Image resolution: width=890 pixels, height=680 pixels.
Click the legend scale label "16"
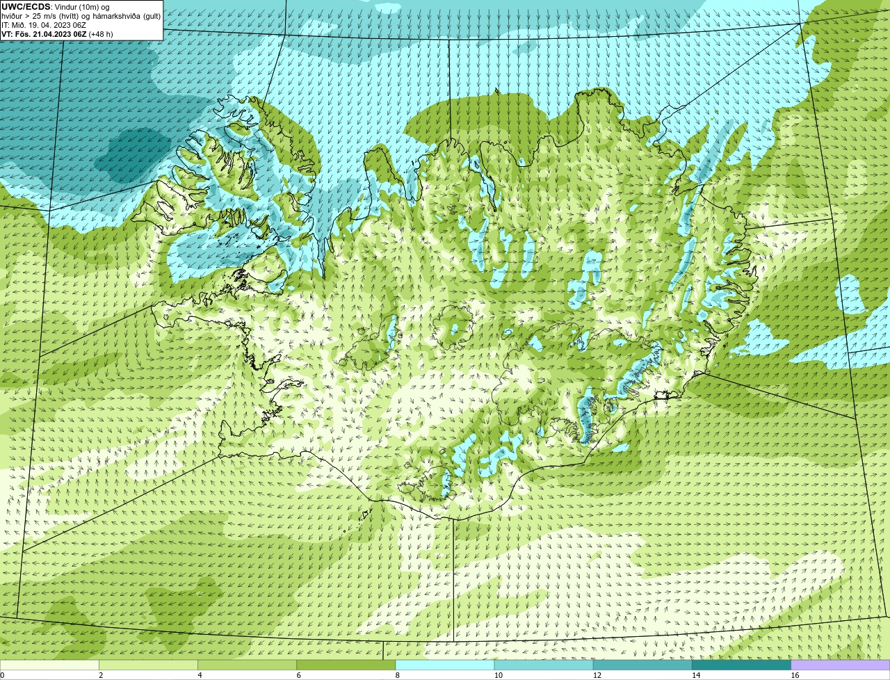[x=795, y=675]
